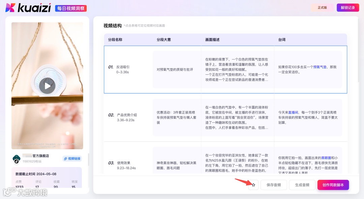The image size is (364, 199).
Task: Click the paperclip icon on 视频链接 button
Action: tap(65, 158)
